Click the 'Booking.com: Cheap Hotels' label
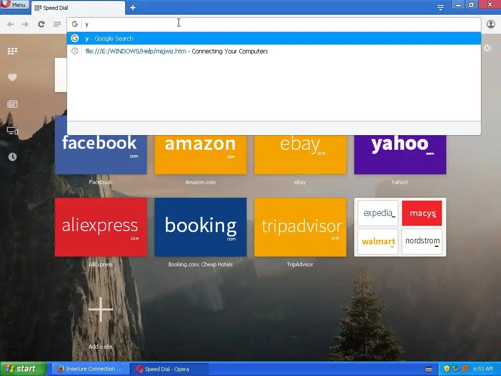The width and height of the screenshot is (501, 376). tap(200, 264)
